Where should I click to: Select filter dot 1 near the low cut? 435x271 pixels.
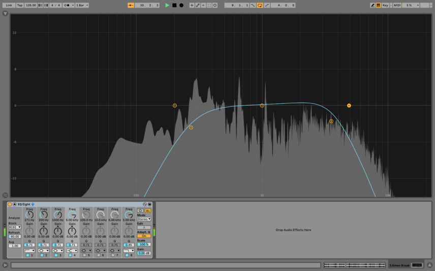(191, 128)
